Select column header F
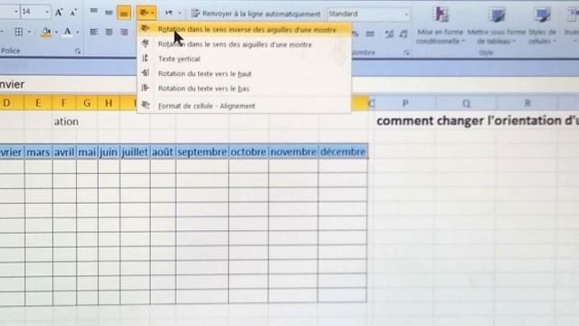Image resolution: width=579 pixels, height=326 pixels. [x=63, y=102]
